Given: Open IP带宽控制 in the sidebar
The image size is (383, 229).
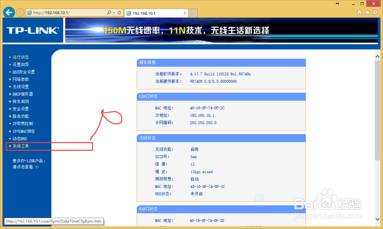Looking at the screenshot, I should pyautogui.click(x=23, y=124).
